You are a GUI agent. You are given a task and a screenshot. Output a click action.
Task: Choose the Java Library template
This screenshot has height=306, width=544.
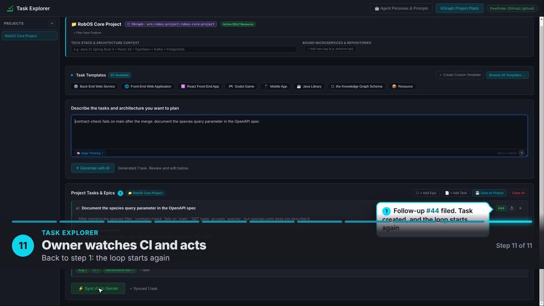click(309, 86)
